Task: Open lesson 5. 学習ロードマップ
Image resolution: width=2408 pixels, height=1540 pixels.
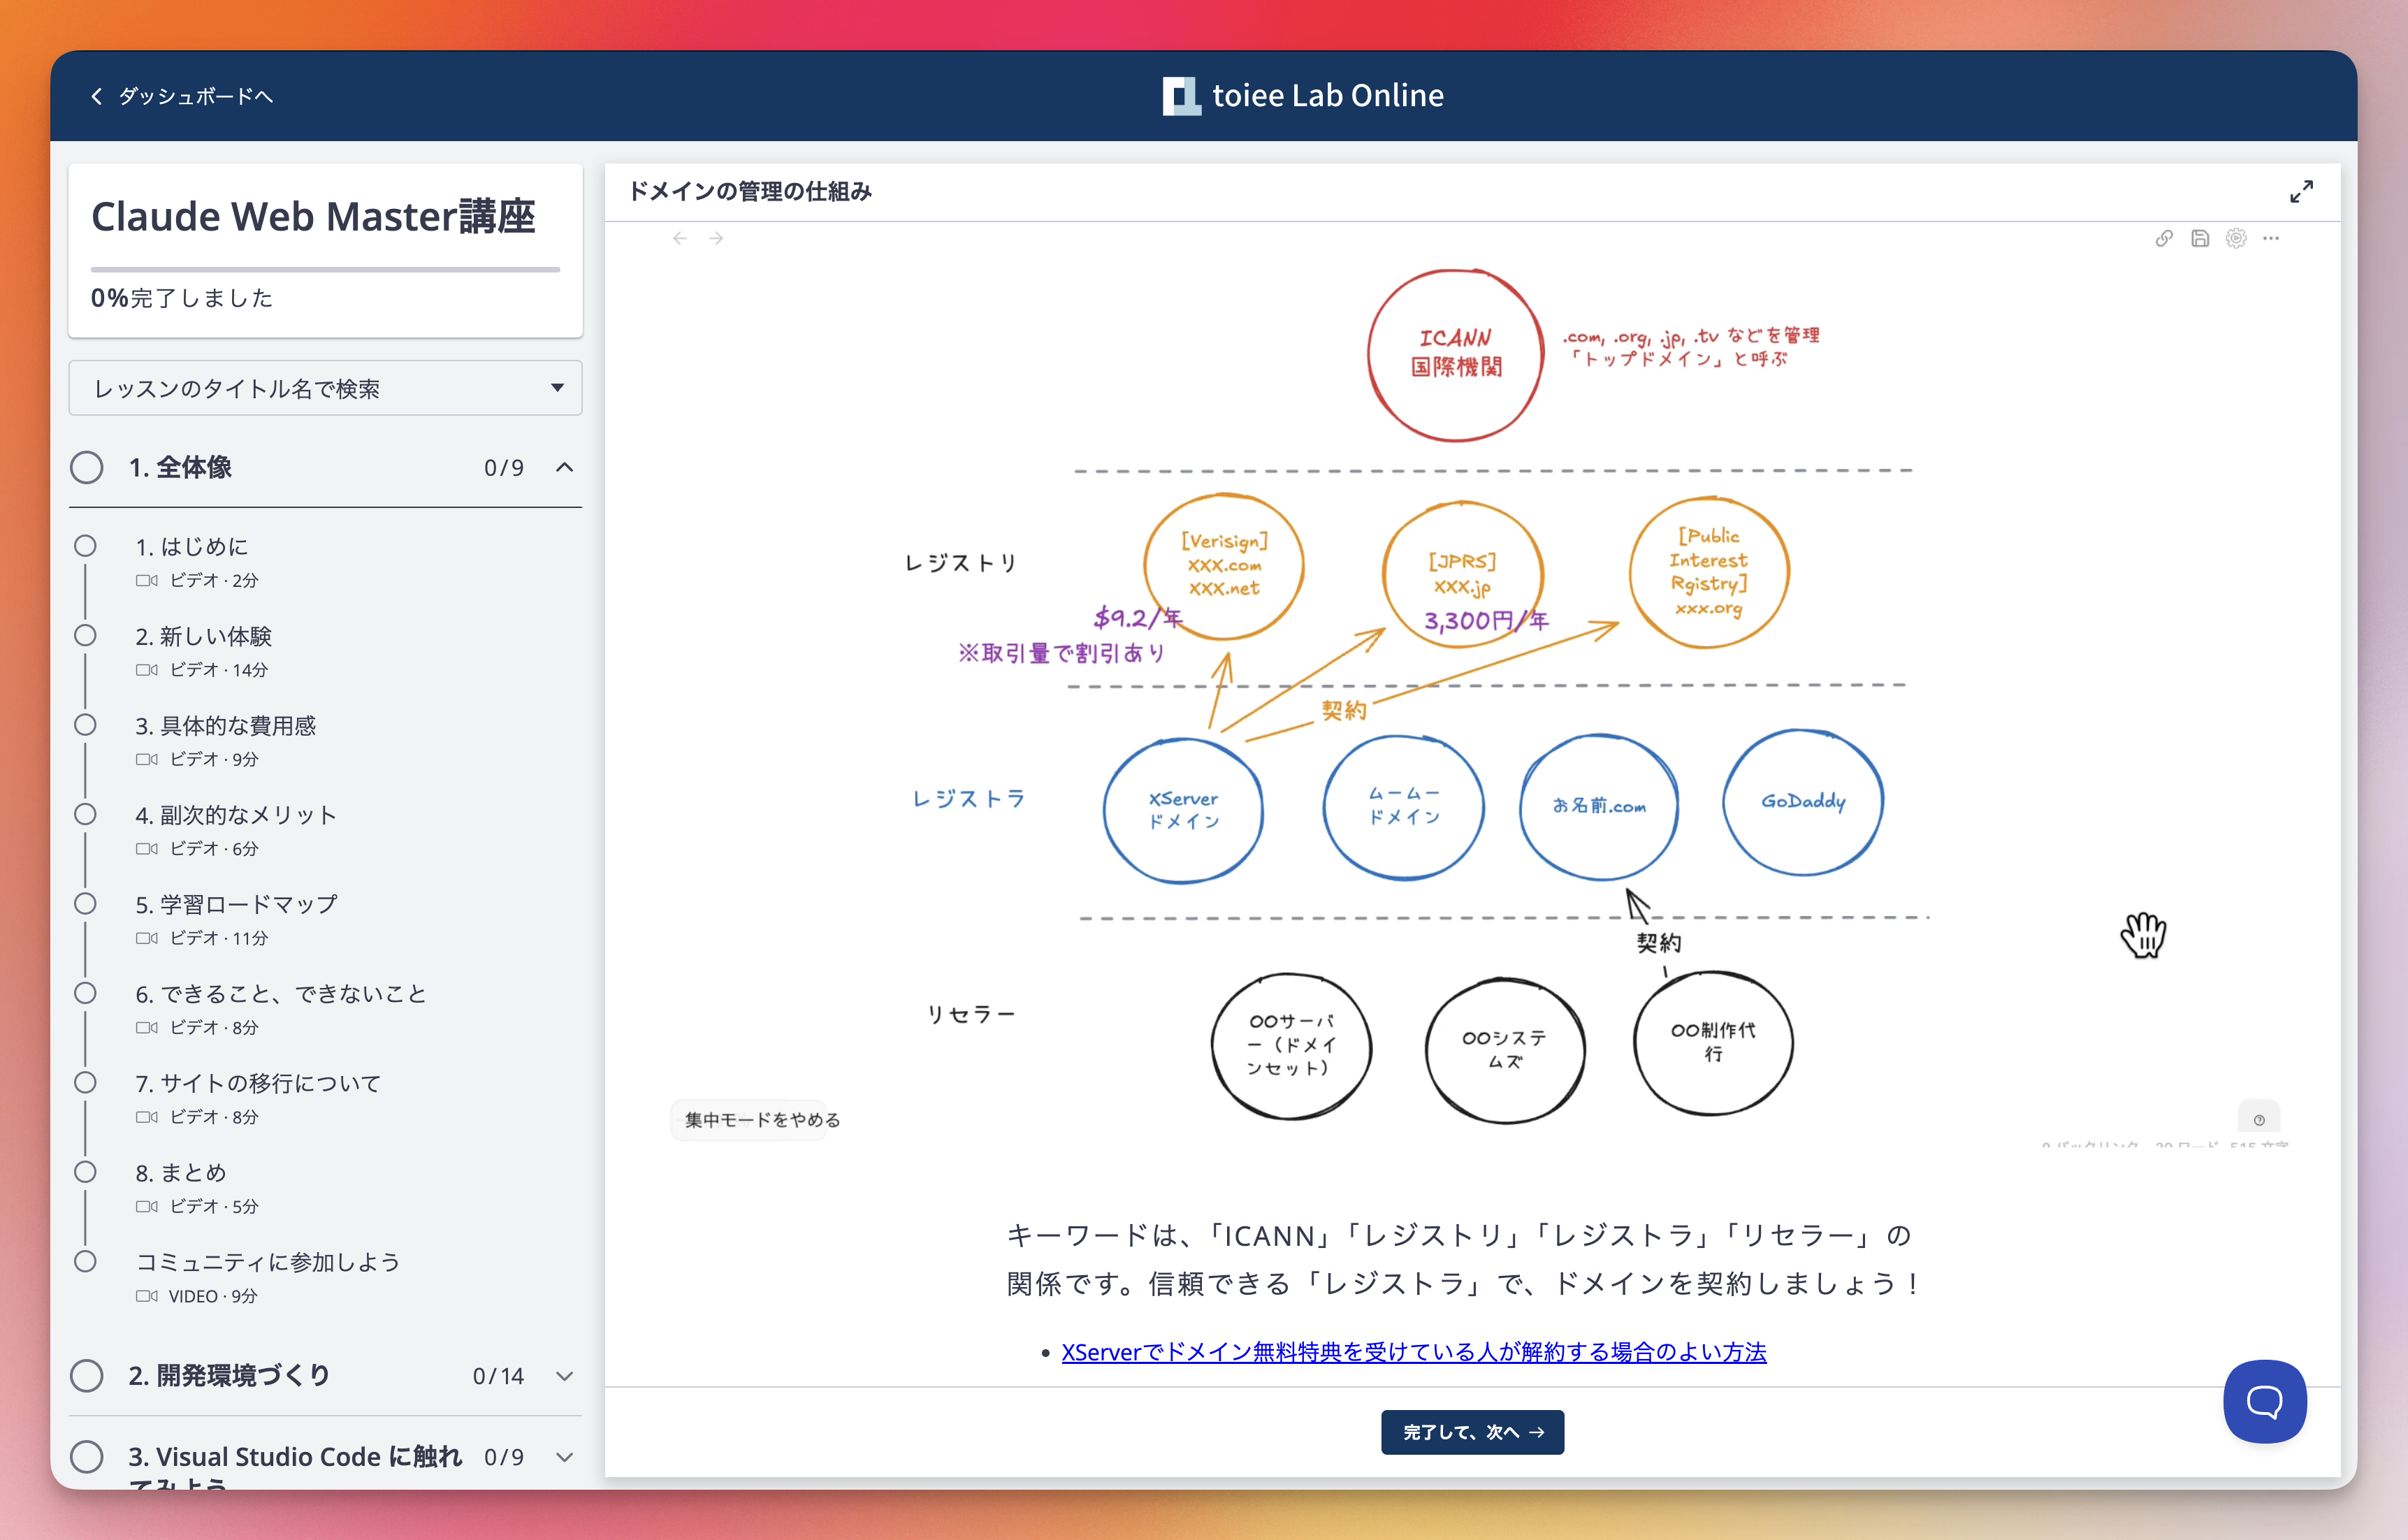Action: 236,904
